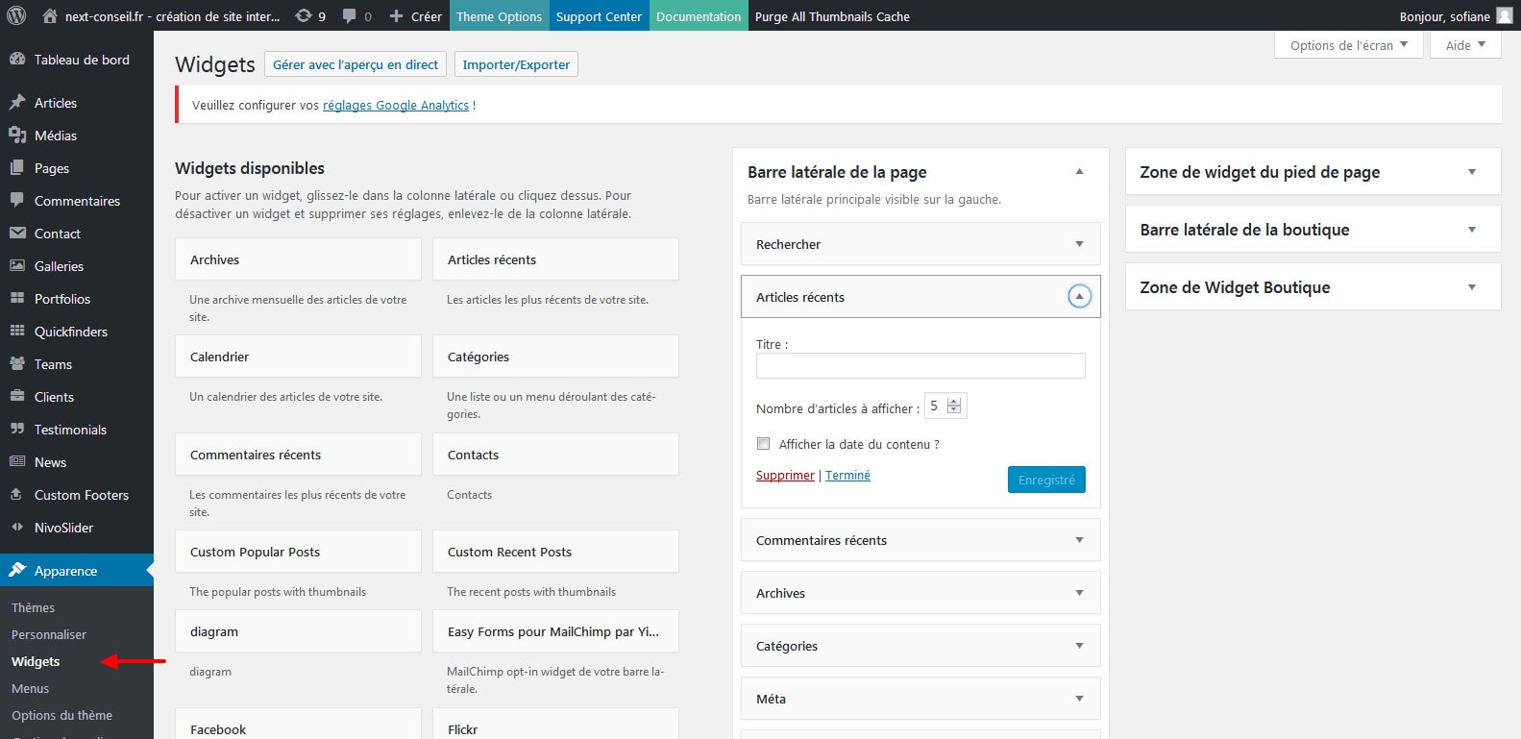The image size is (1521, 739).
Task: Click the plus icon next to Créer
Action: pos(396,15)
